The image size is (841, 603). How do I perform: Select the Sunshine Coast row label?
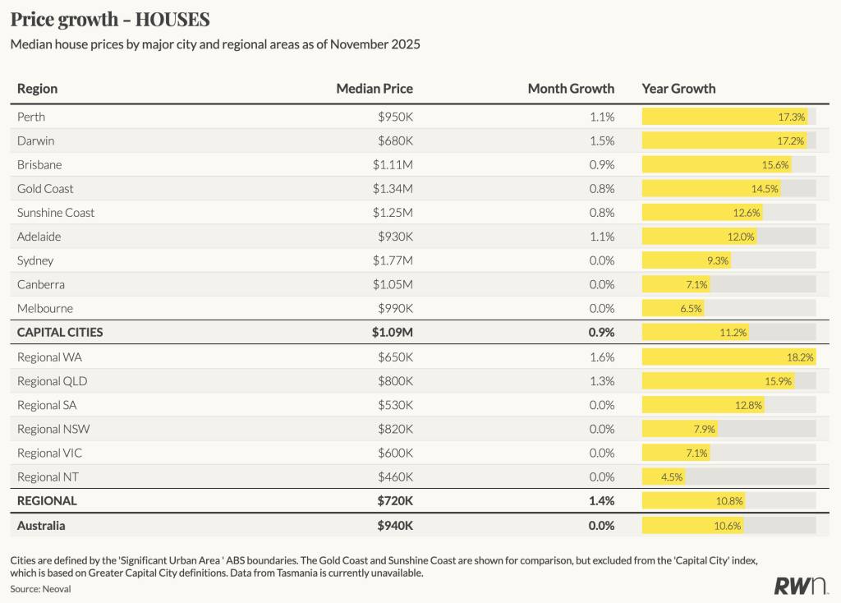[x=56, y=213]
